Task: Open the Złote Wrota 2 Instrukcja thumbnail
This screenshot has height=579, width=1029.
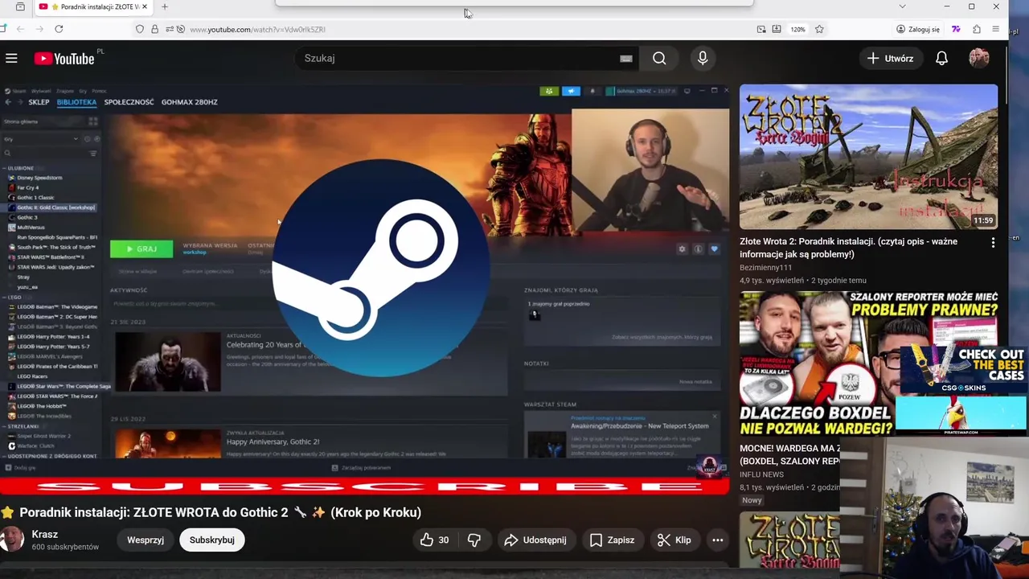Action: (x=868, y=157)
